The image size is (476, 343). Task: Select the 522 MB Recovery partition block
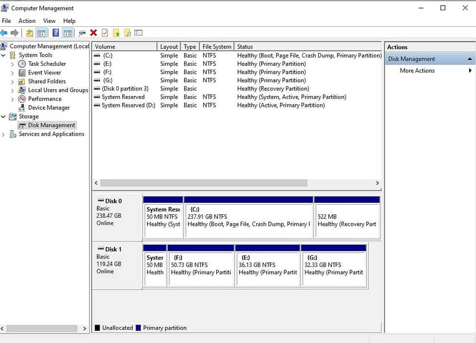tap(347, 217)
